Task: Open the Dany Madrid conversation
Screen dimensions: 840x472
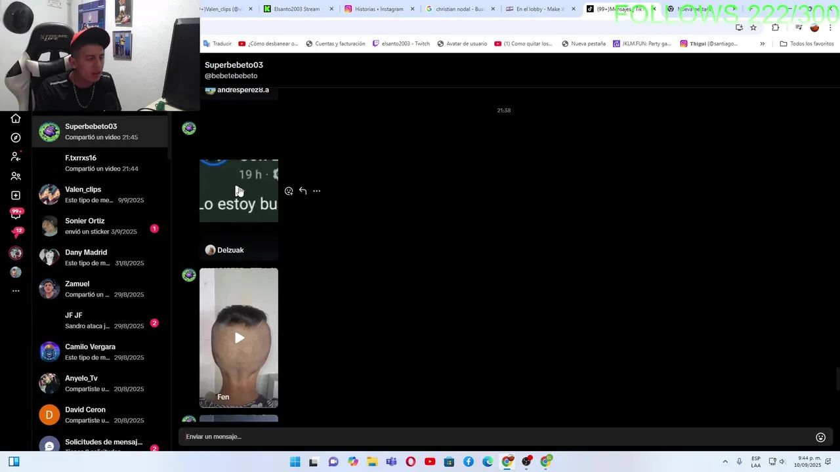Action: point(100,258)
